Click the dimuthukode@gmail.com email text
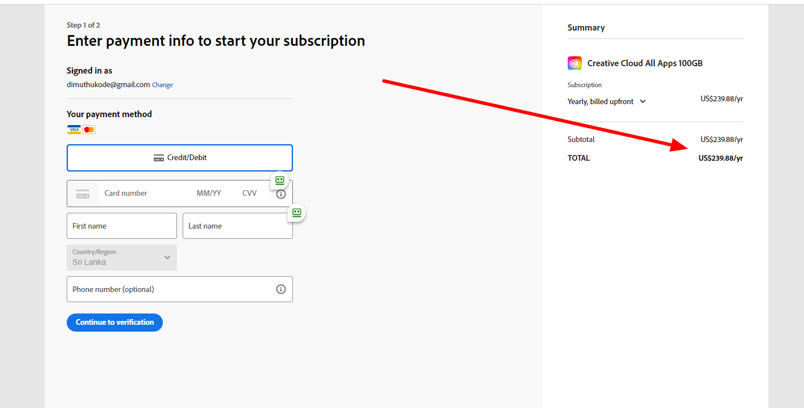This screenshot has width=804, height=408. [x=109, y=84]
